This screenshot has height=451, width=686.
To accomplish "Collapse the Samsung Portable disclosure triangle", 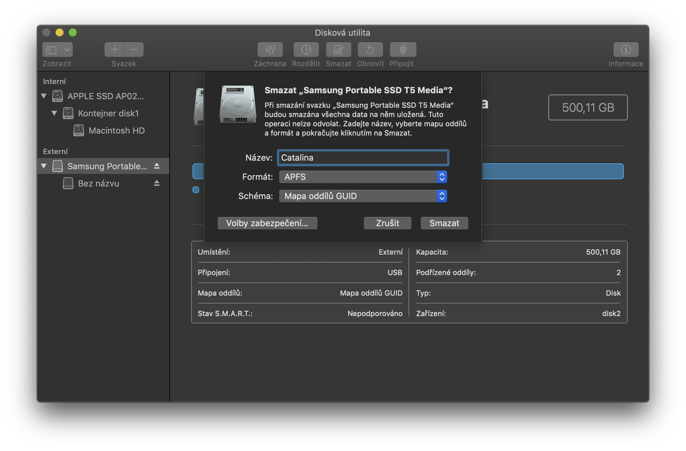I will pos(44,166).
